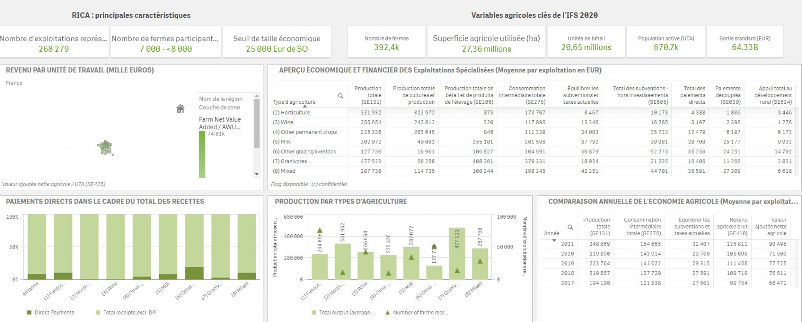Image resolution: width=802 pixels, height=322 pixels.
Task: Click the Nombre de fermes 392,4k KPI tile
Action: [387, 42]
